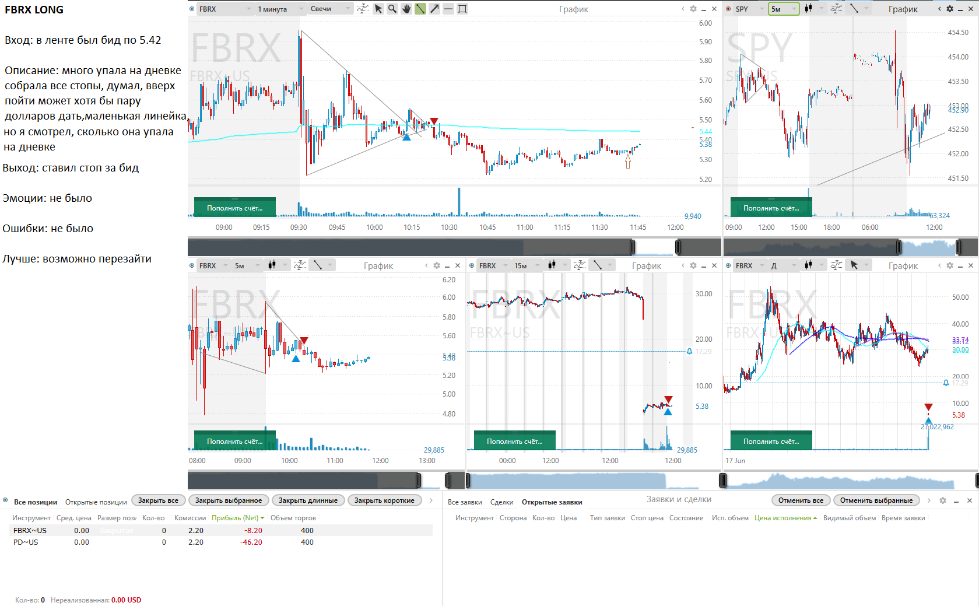This screenshot has height=606, width=979.
Task: Click 'Закрыть все' button
Action: pos(158,500)
